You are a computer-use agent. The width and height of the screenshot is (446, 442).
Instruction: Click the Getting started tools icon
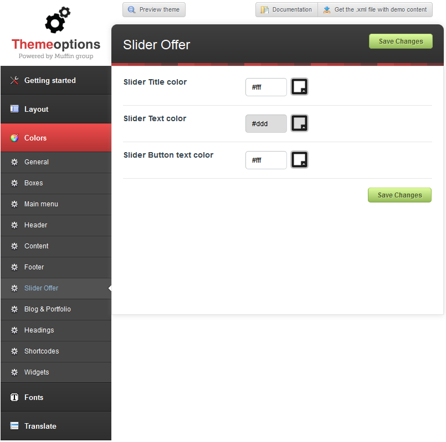tap(14, 80)
